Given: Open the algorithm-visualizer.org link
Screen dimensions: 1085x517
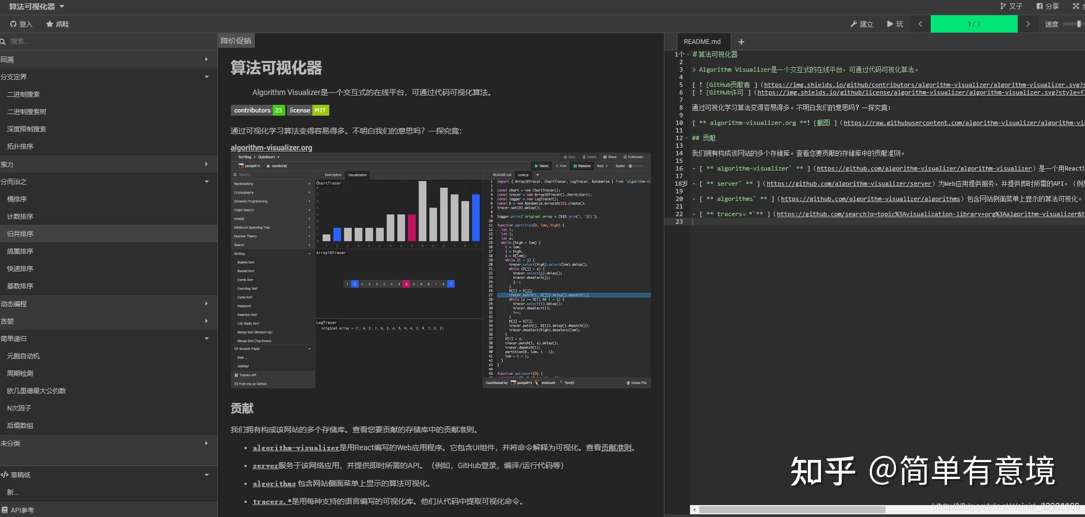Looking at the screenshot, I should pyautogui.click(x=271, y=148).
